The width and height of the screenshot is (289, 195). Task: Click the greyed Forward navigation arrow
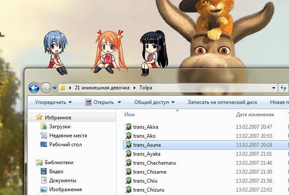pos(46,88)
